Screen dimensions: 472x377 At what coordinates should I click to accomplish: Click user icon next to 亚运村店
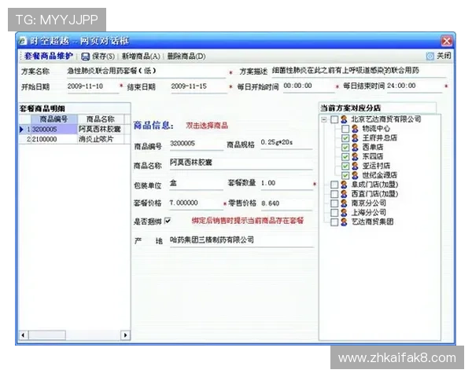click(355, 166)
